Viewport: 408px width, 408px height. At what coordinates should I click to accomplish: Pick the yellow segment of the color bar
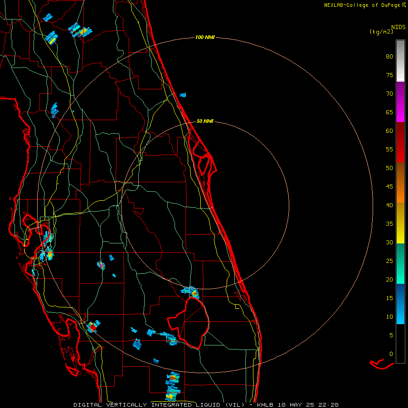pos(400,223)
